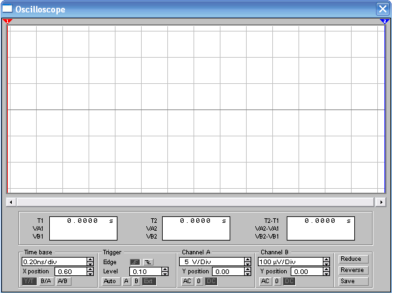393x293 pixels.
Task: Select AC coupling for Channel B
Action: 266,281
